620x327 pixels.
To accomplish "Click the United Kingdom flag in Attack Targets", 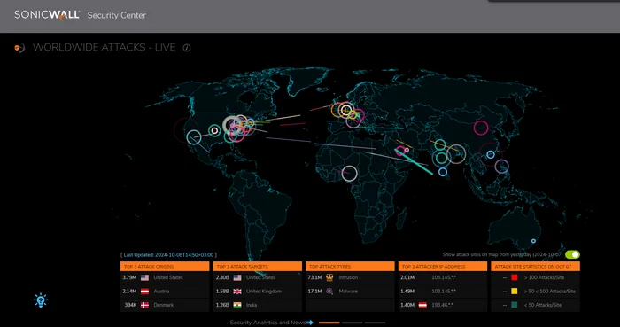I will coord(237,292).
